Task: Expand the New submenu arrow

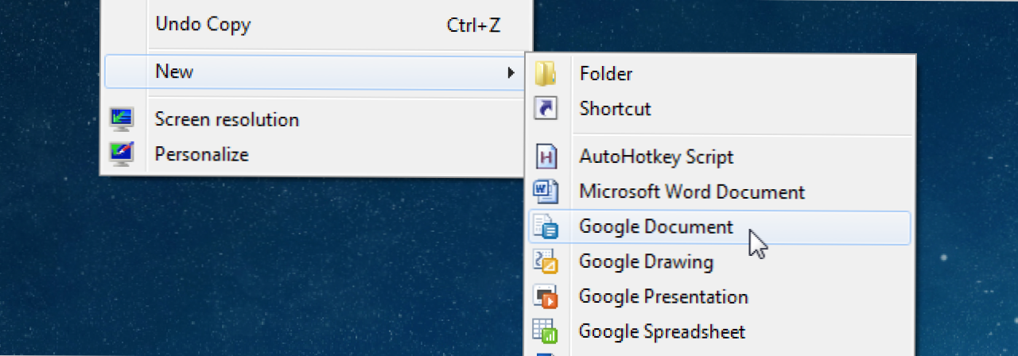Action: point(511,72)
